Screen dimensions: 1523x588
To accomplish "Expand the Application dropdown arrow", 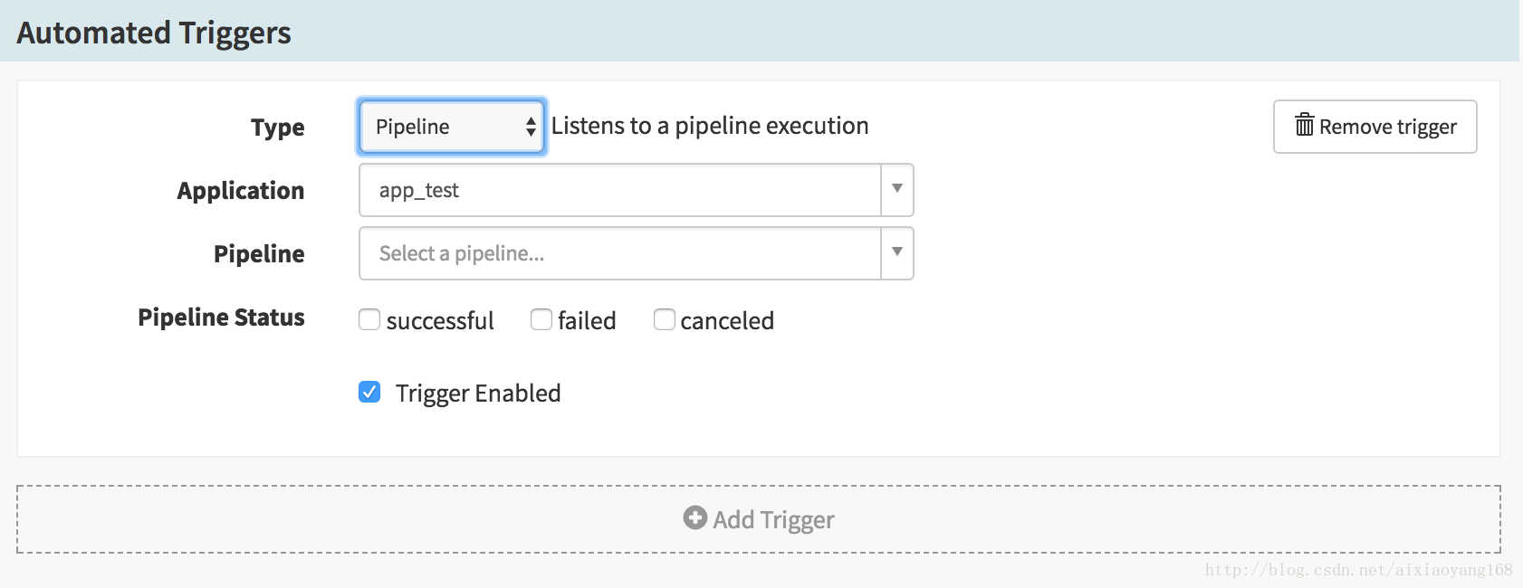I will pyautogui.click(x=897, y=189).
